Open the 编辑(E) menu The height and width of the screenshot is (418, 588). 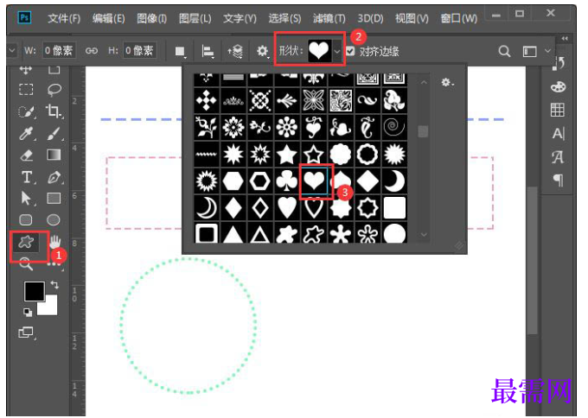click(108, 18)
